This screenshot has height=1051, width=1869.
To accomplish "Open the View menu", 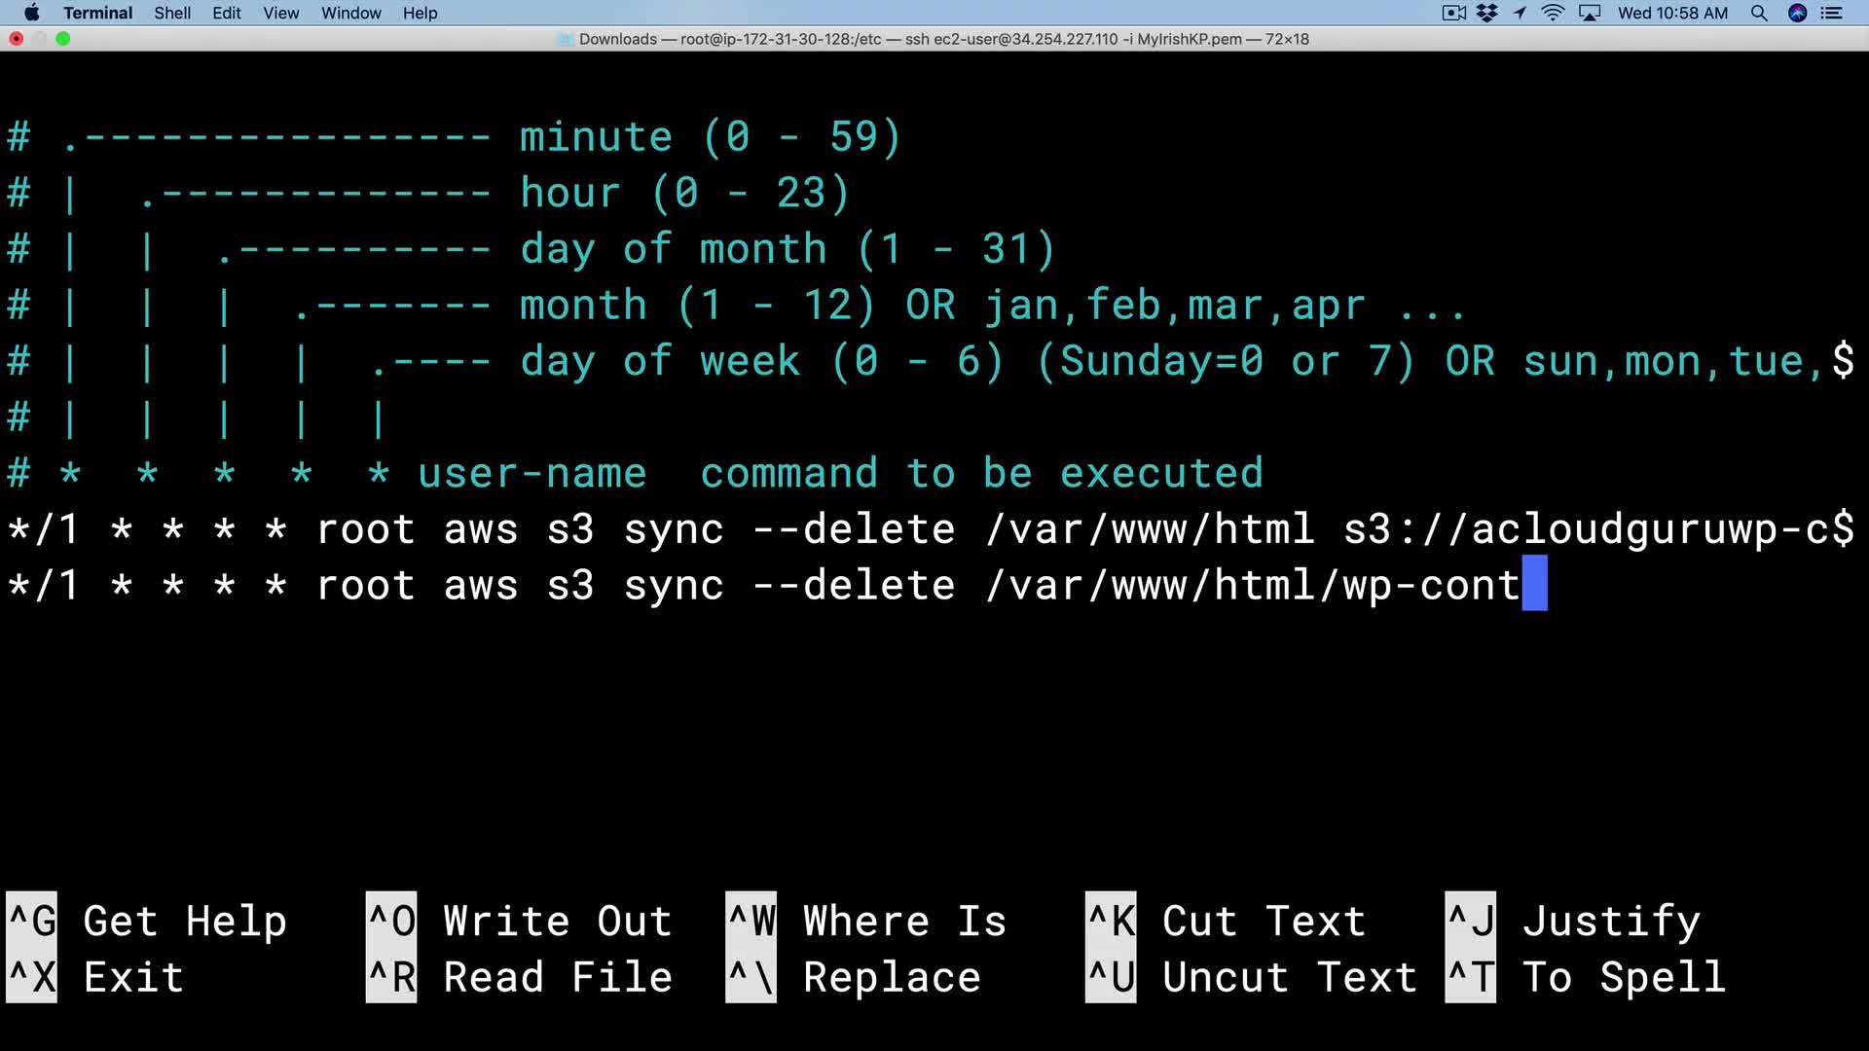I will click(x=280, y=13).
